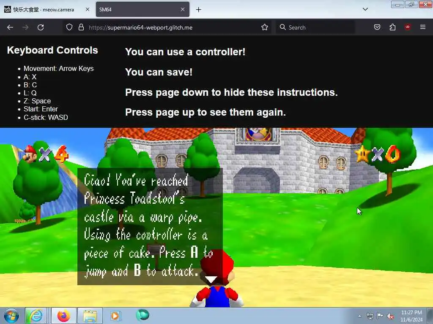The height and width of the screenshot is (324, 433).
Task: Click the 'Keyboard Controls' heading
Action: pos(52,50)
